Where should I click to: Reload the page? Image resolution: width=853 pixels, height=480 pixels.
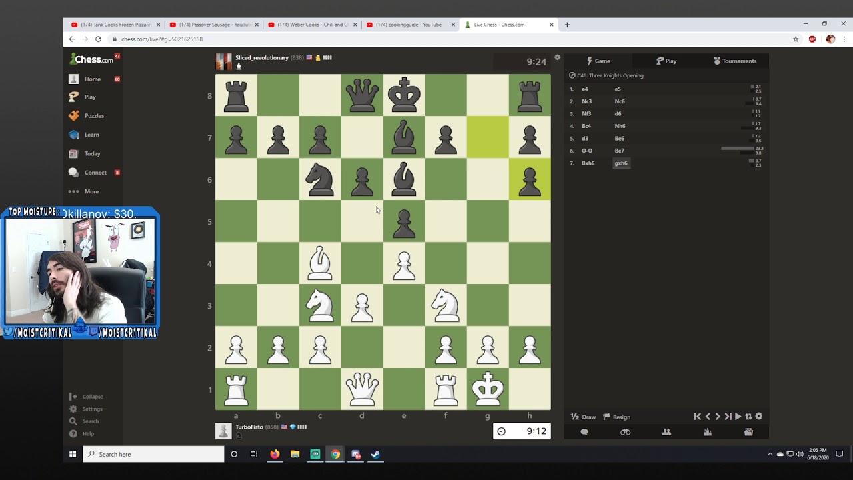click(98, 39)
